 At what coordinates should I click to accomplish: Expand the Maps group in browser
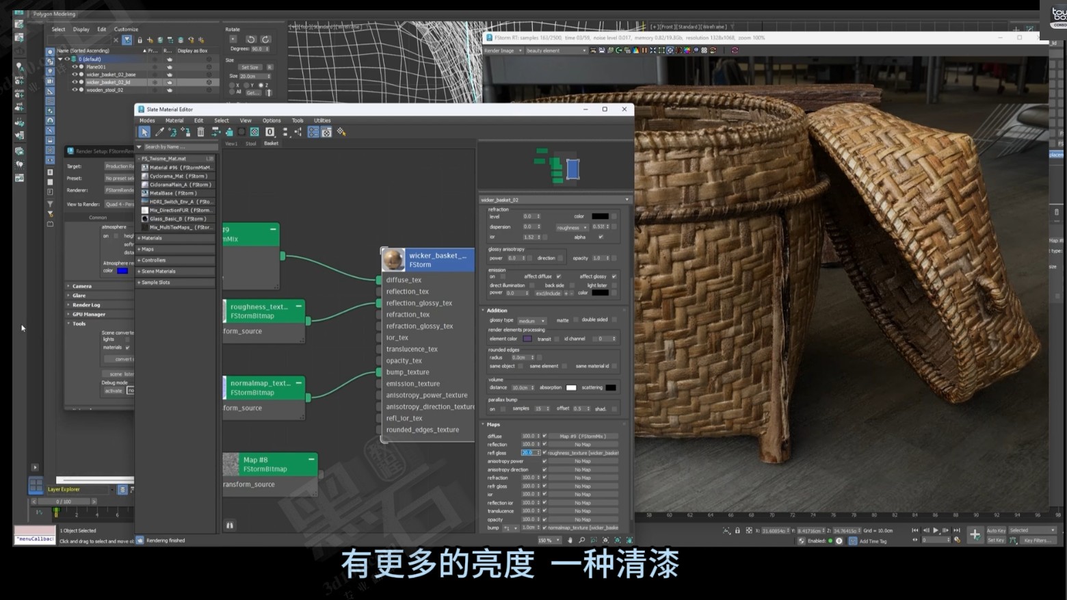point(176,249)
